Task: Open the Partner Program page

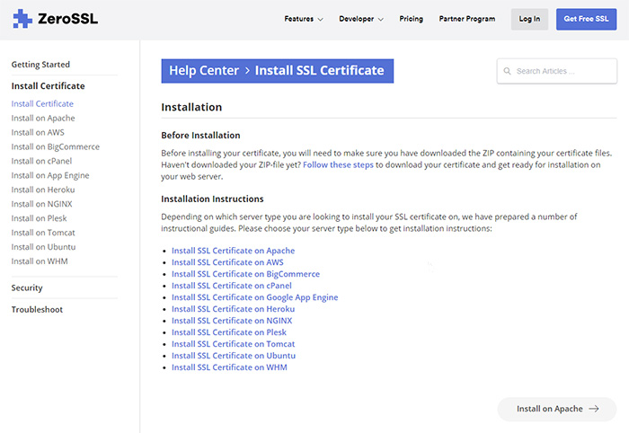Action: pyautogui.click(x=467, y=19)
